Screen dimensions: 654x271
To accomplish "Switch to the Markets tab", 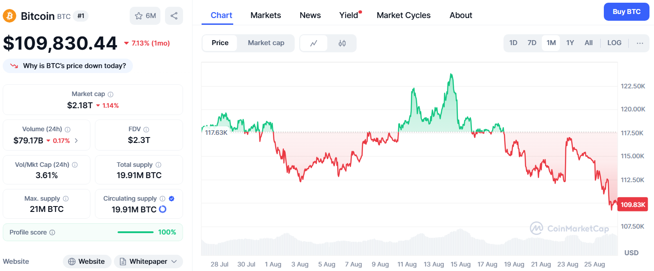I will 266,15.
